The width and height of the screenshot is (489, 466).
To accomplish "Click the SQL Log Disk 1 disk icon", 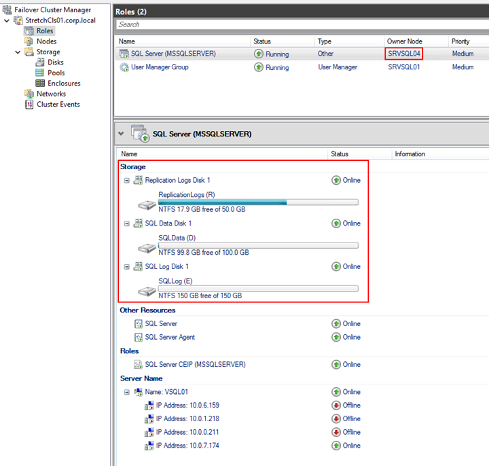I will click(138, 266).
